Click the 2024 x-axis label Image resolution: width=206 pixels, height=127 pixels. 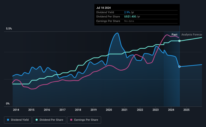171,110
